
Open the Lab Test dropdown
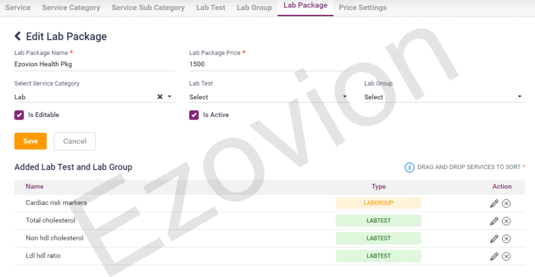pos(269,97)
